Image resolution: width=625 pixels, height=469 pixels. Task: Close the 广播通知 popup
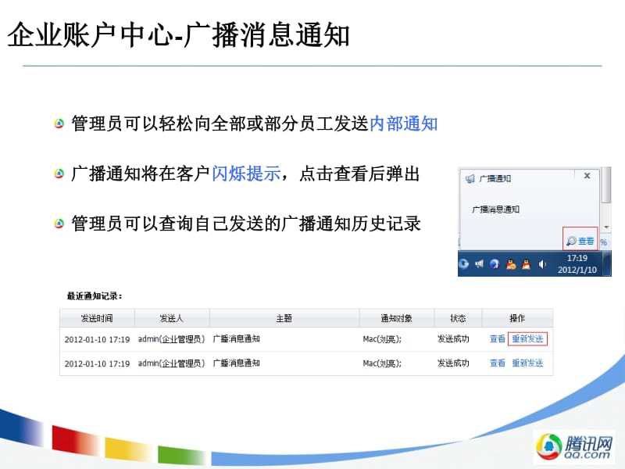tap(587, 175)
